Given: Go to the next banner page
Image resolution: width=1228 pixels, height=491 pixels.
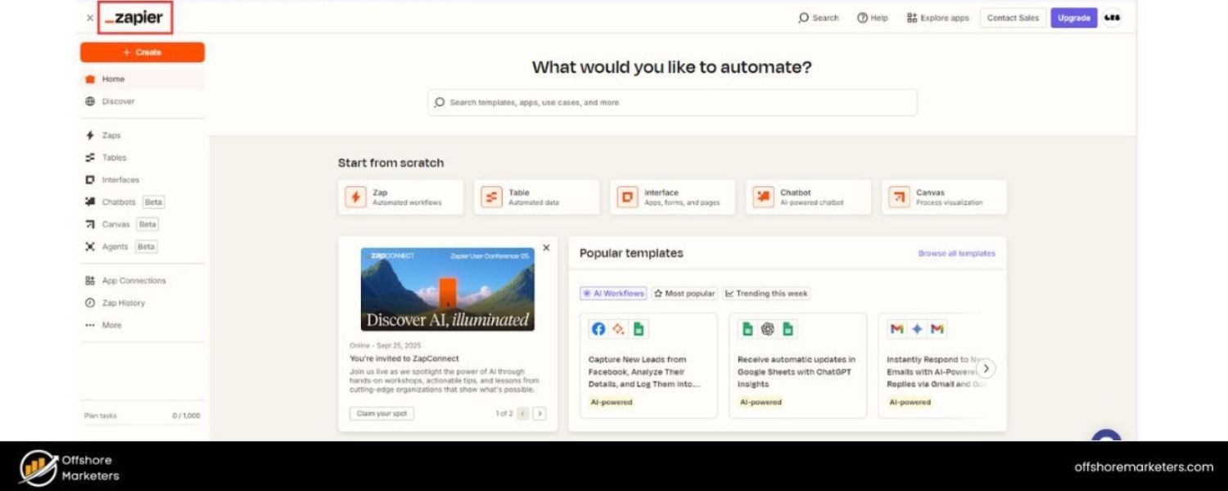Looking at the screenshot, I should 539,413.
